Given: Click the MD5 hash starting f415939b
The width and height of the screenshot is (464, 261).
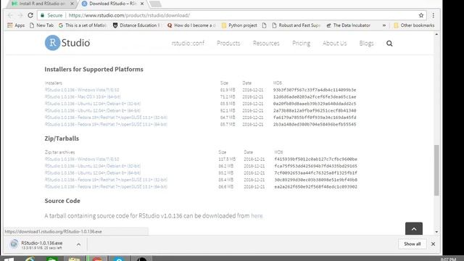Looking at the screenshot, I should click(x=316, y=159).
